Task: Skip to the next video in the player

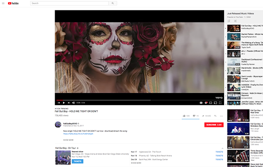Action: pos(68,102)
